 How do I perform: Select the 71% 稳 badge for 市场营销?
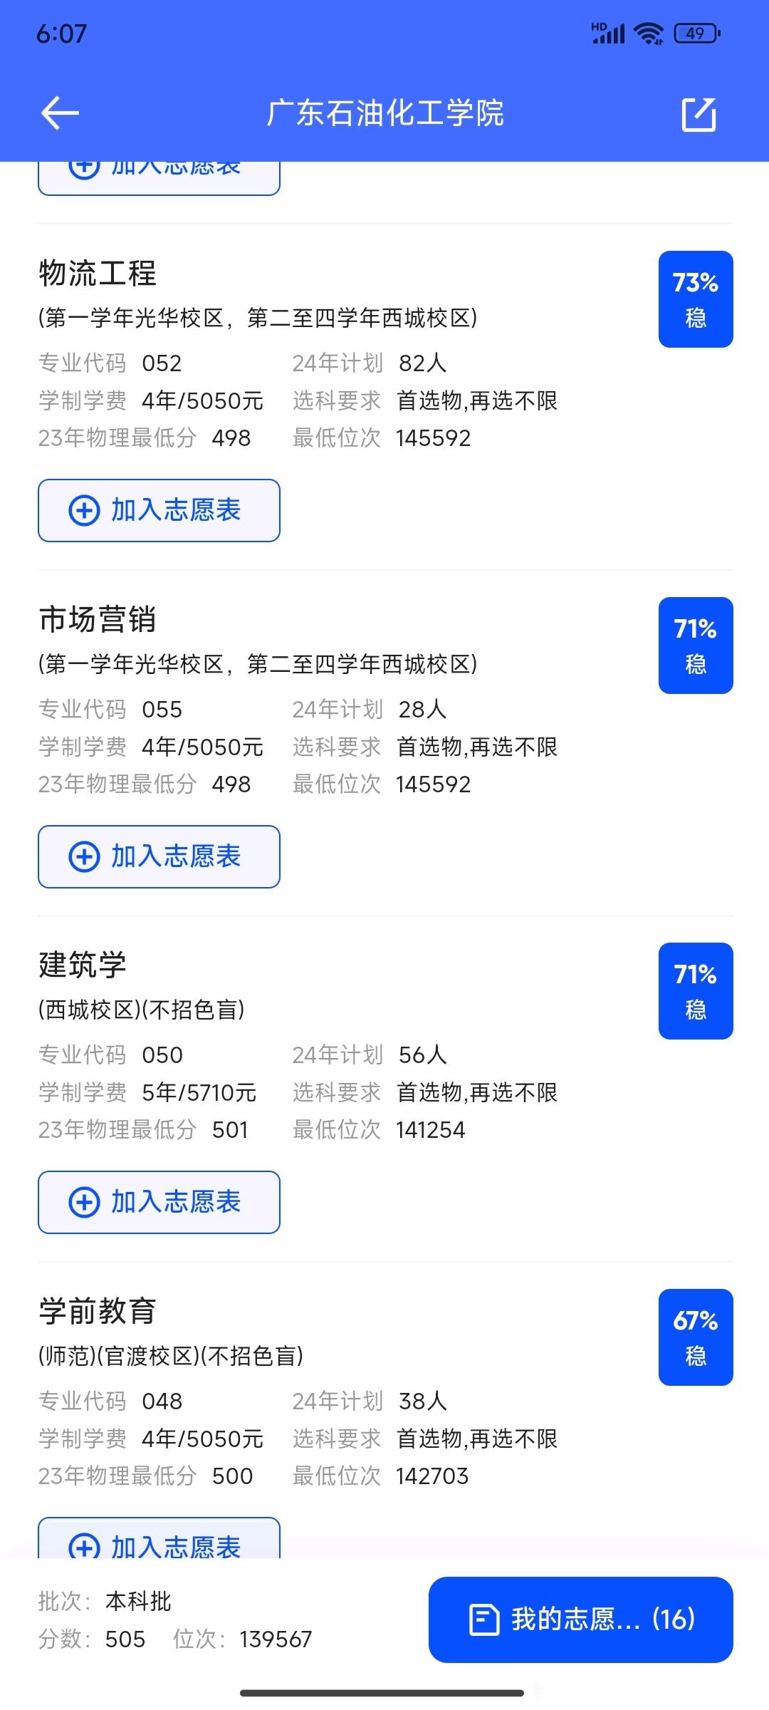tap(696, 646)
